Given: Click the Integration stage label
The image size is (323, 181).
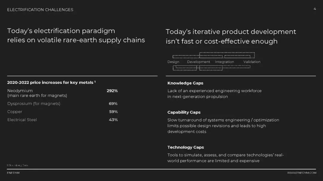Looking at the screenshot, I should click(224, 62).
